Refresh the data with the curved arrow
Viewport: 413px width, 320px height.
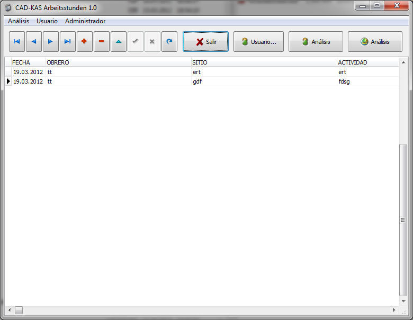pyautogui.click(x=169, y=41)
